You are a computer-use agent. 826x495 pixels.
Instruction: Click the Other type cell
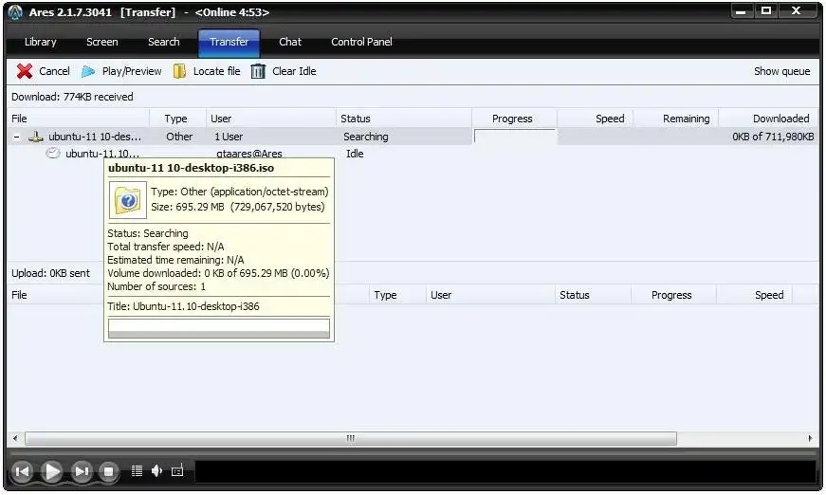click(179, 137)
